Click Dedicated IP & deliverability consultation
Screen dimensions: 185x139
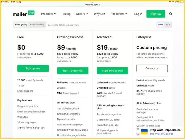[x=151, y=119]
